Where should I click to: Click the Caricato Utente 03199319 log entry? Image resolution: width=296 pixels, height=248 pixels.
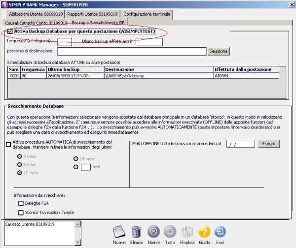pyautogui.click(x=30, y=224)
